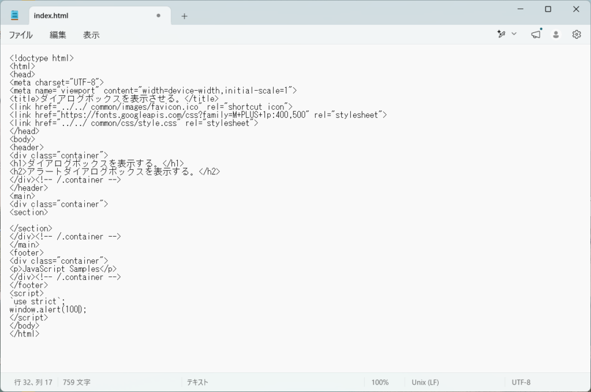Minimize the Notepad window
Image resolution: width=591 pixels, height=392 pixels.
pos(521,9)
